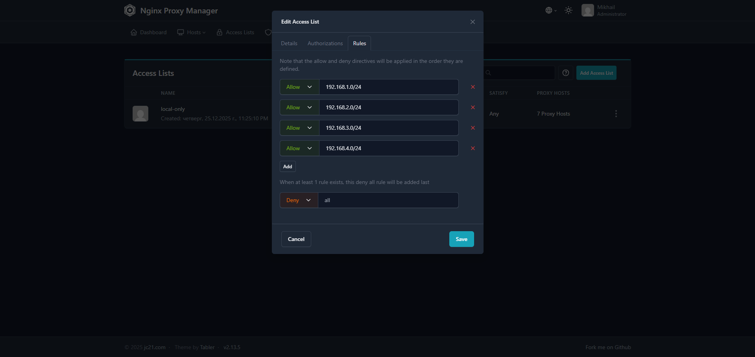755x357 pixels.
Task: Go to Dashboard in navigation
Action: pyautogui.click(x=148, y=32)
